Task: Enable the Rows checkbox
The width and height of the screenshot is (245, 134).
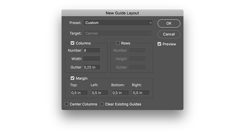Action: (x=118, y=43)
